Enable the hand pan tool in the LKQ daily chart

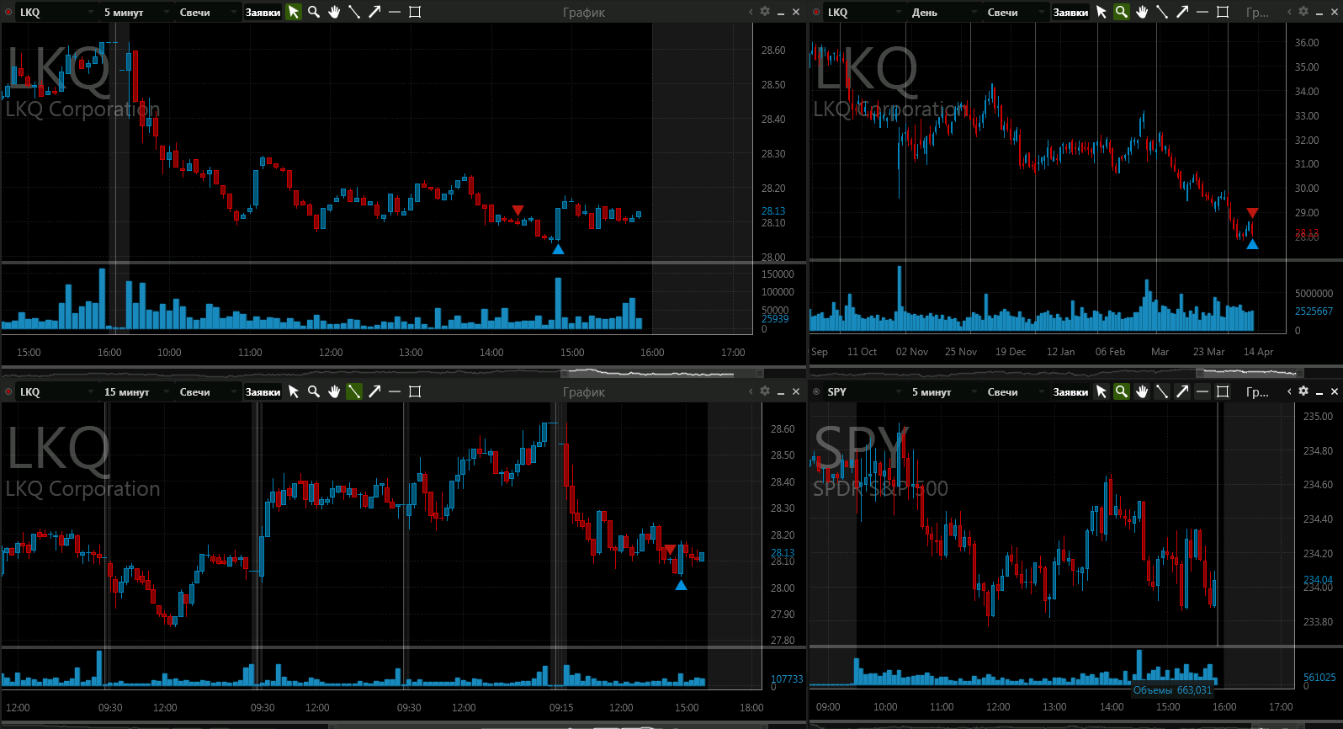click(1142, 12)
